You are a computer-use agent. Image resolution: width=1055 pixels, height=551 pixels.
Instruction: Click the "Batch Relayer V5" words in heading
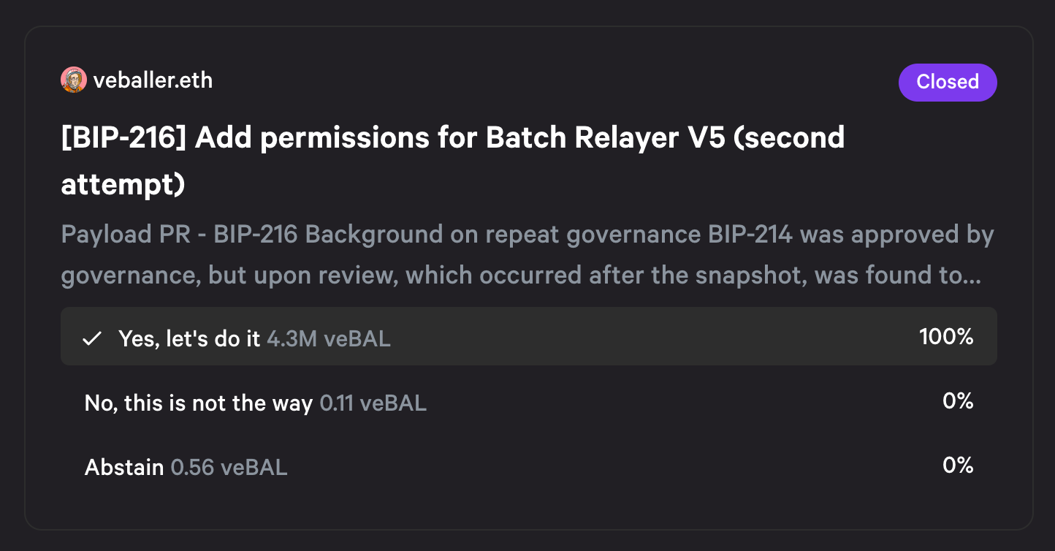tap(605, 137)
